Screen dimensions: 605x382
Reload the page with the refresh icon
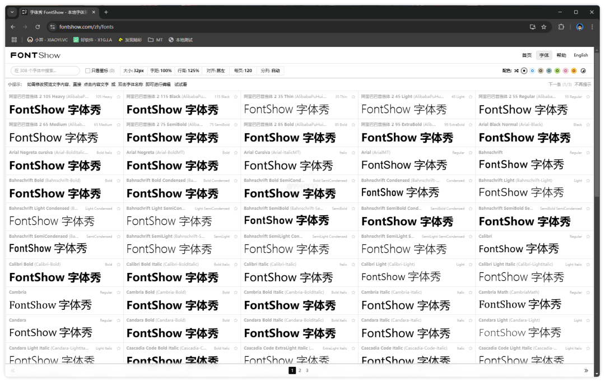pos(38,27)
